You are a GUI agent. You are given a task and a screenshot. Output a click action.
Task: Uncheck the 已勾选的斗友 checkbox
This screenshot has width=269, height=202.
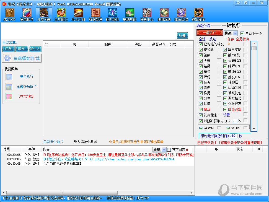(201, 44)
